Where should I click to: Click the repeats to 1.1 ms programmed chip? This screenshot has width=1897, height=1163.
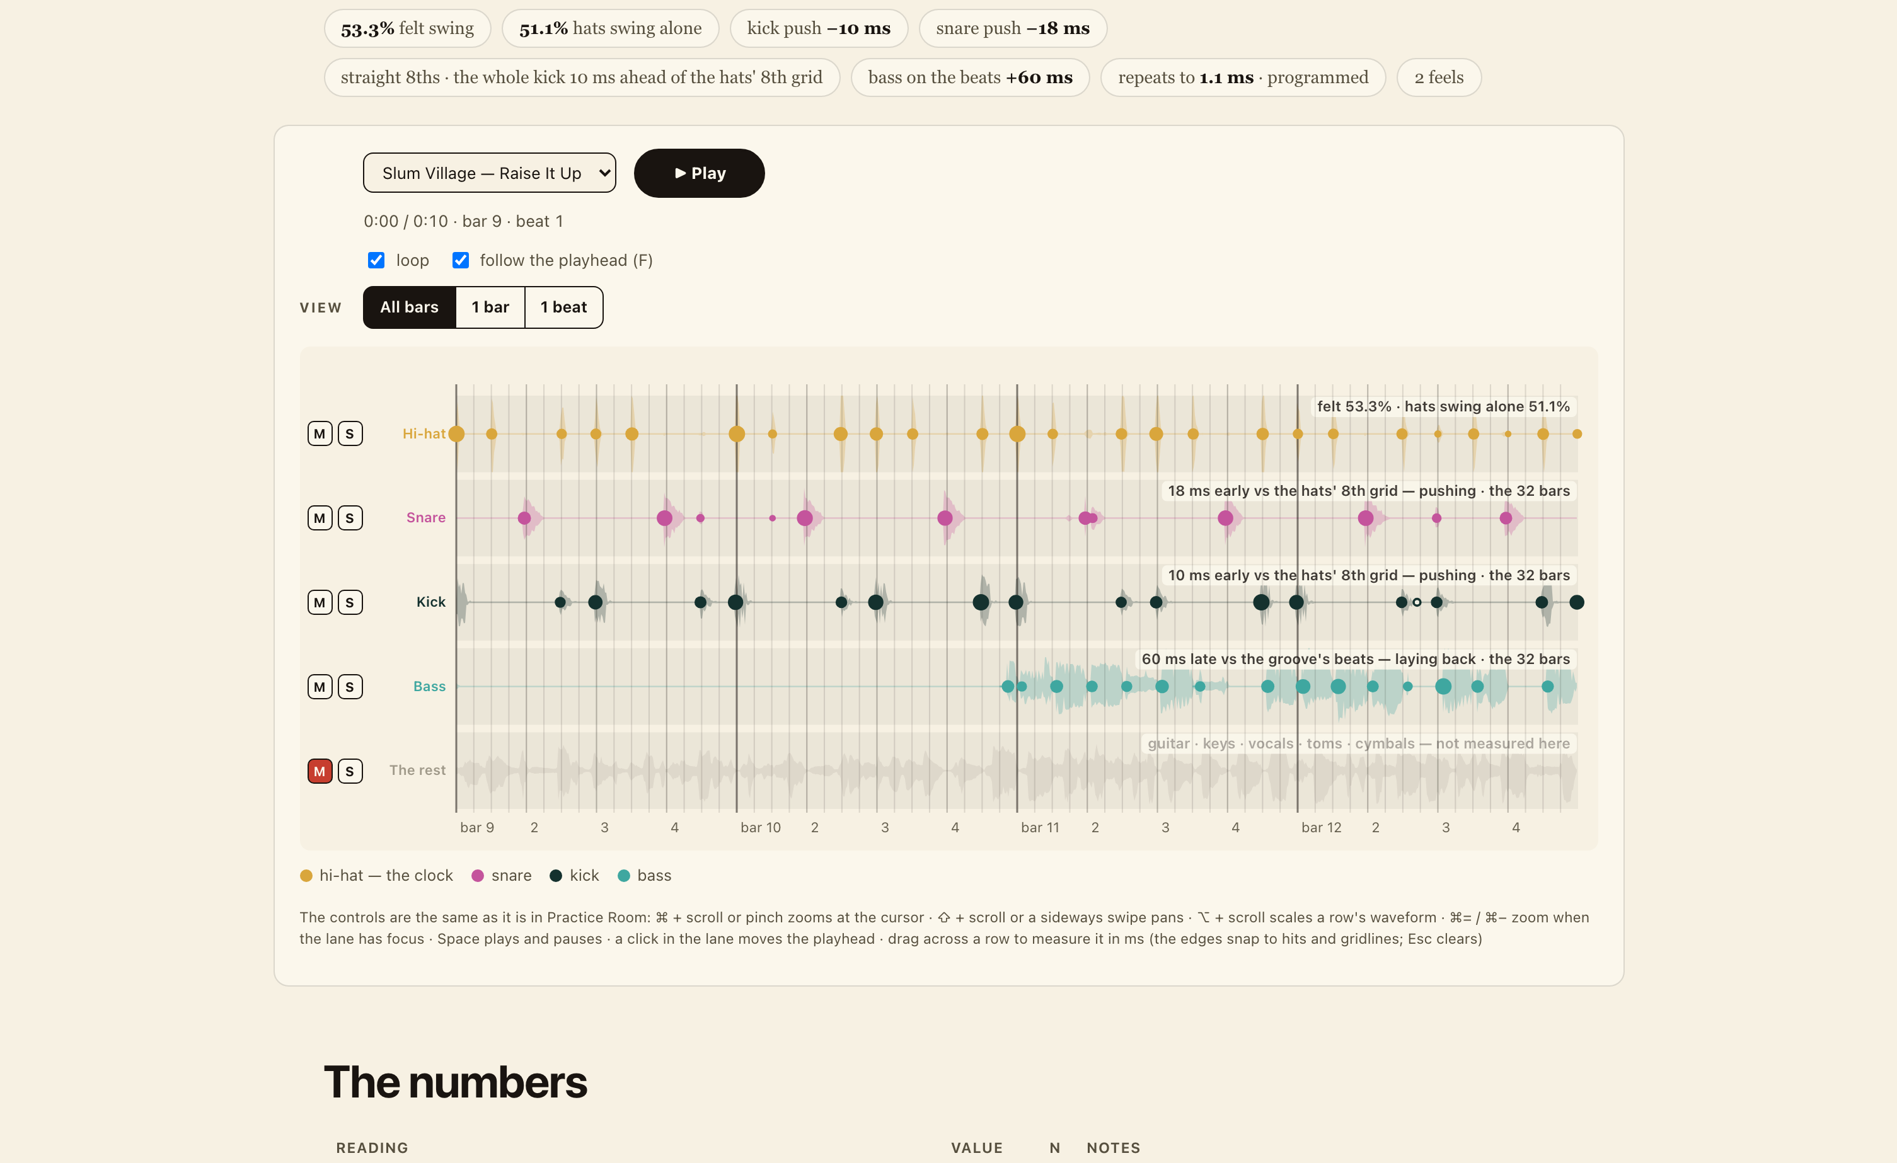[x=1243, y=77]
